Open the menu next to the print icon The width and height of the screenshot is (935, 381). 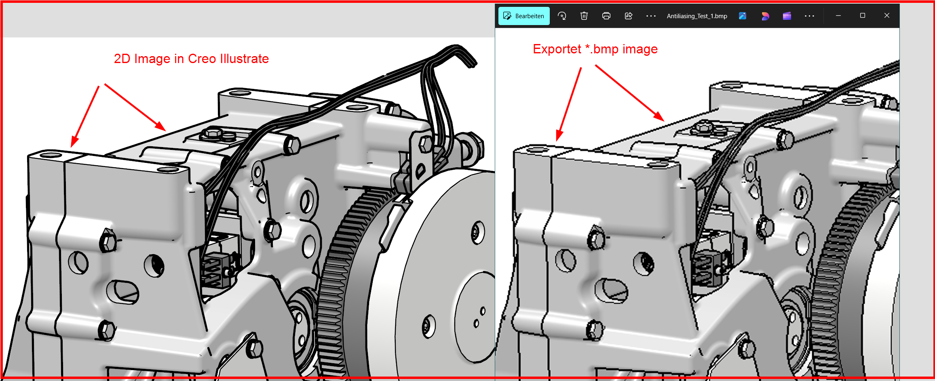click(x=651, y=16)
